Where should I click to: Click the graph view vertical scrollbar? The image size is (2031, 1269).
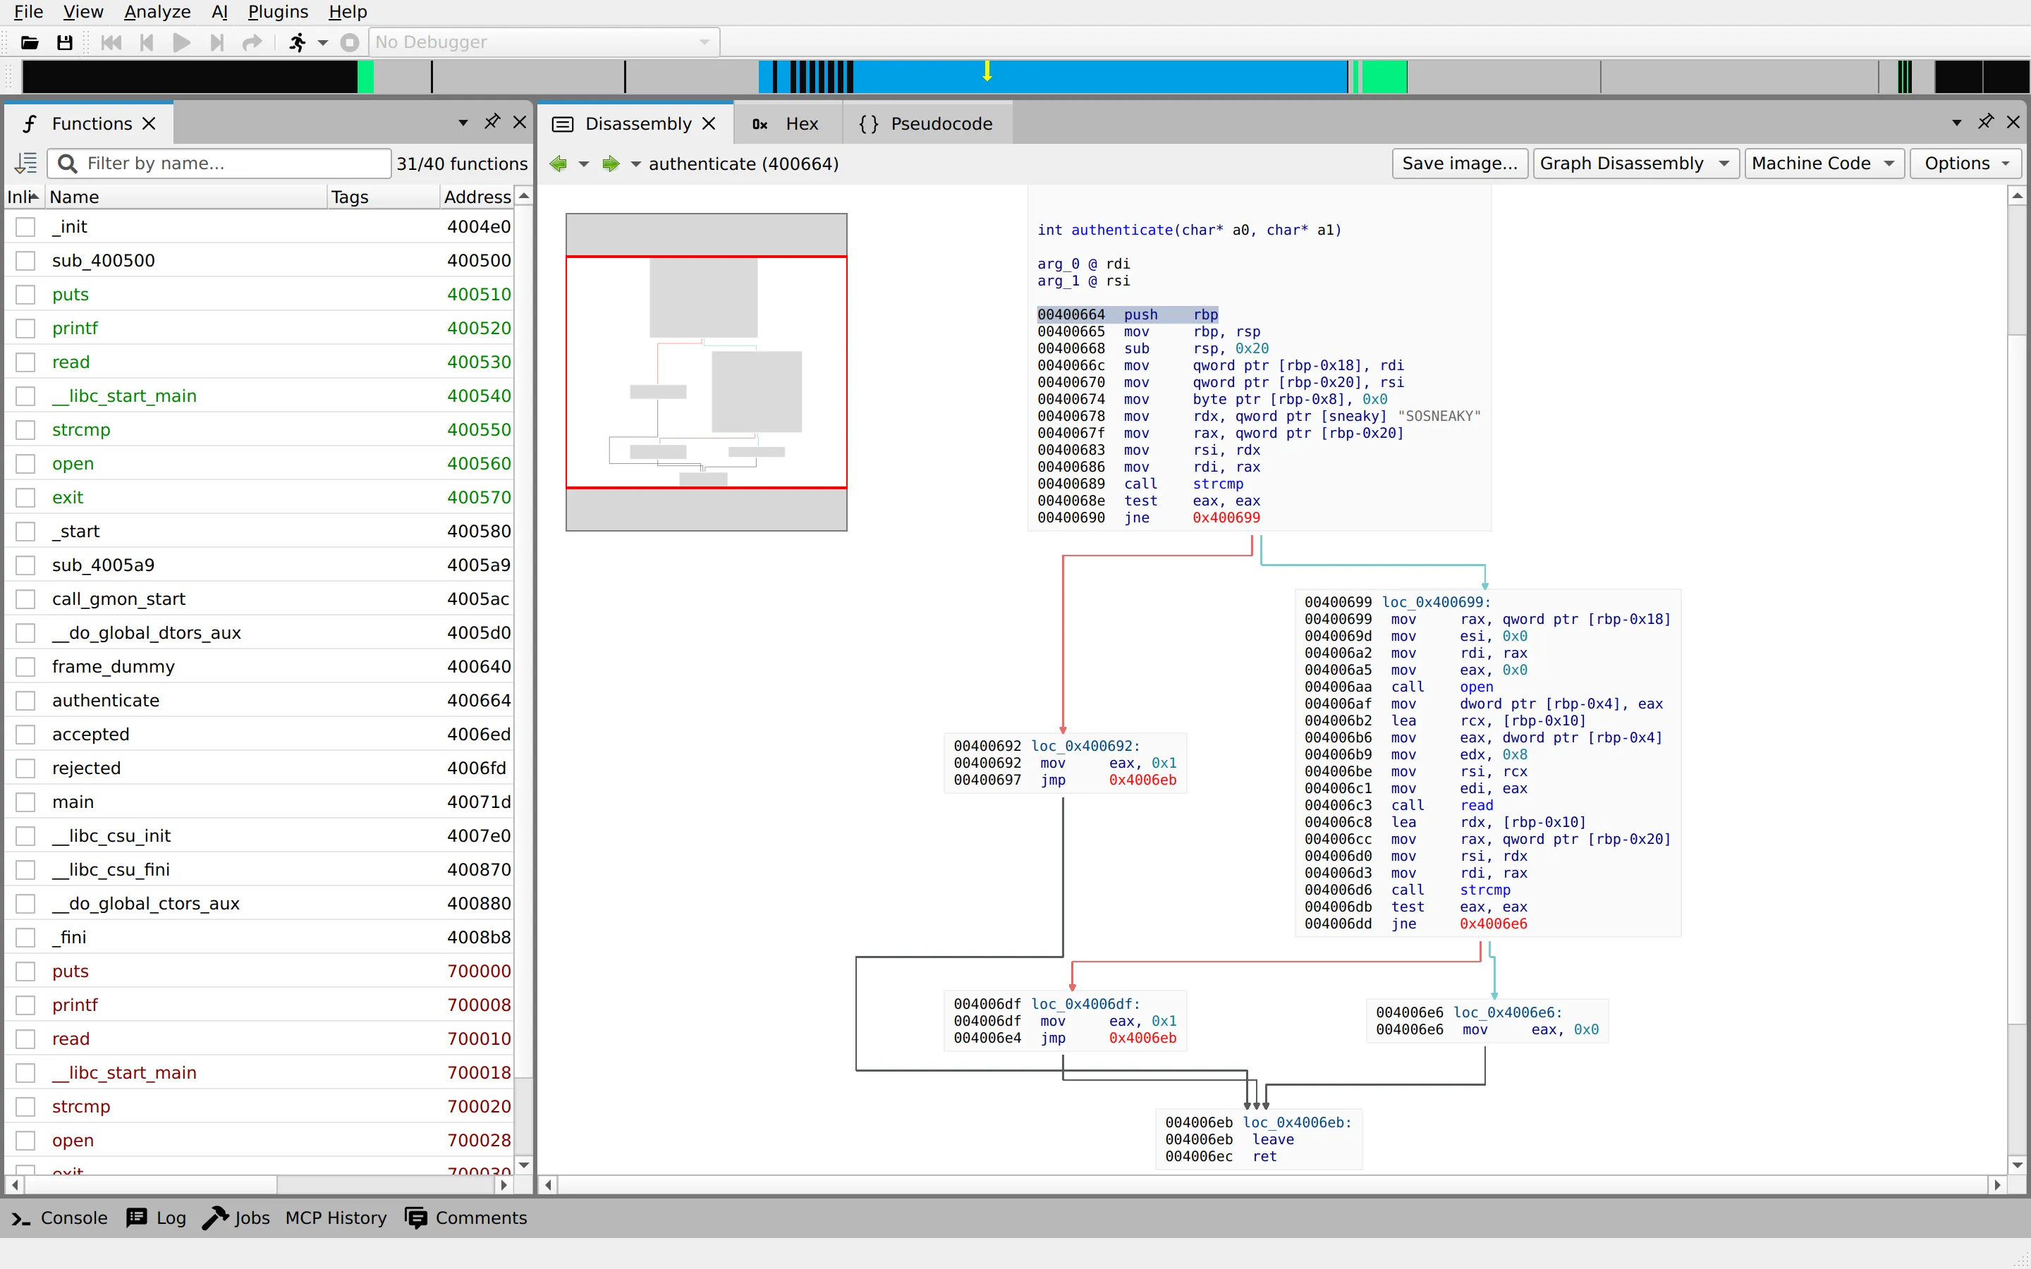tap(2018, 680)
